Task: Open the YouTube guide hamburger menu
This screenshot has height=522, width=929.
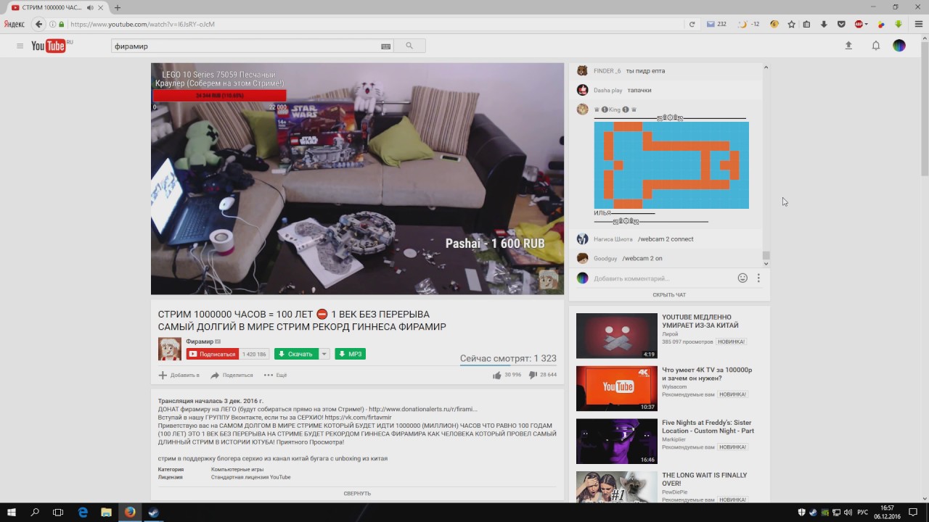Action: pos(20,46)
